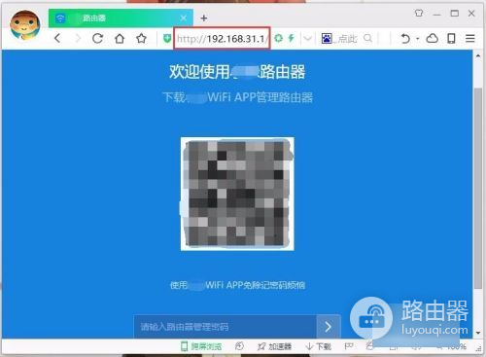Click the browser back arrow
Image resolution: width=486 pixels, height=357 pixels.
pos(57,38)
